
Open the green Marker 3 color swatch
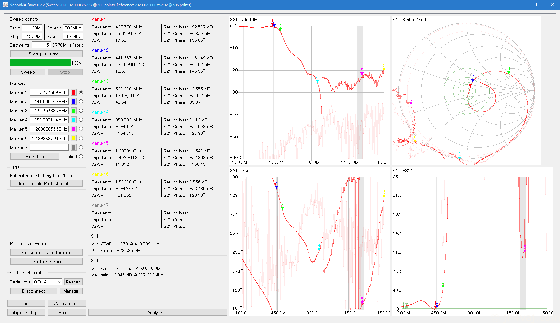tap(73, 111)
